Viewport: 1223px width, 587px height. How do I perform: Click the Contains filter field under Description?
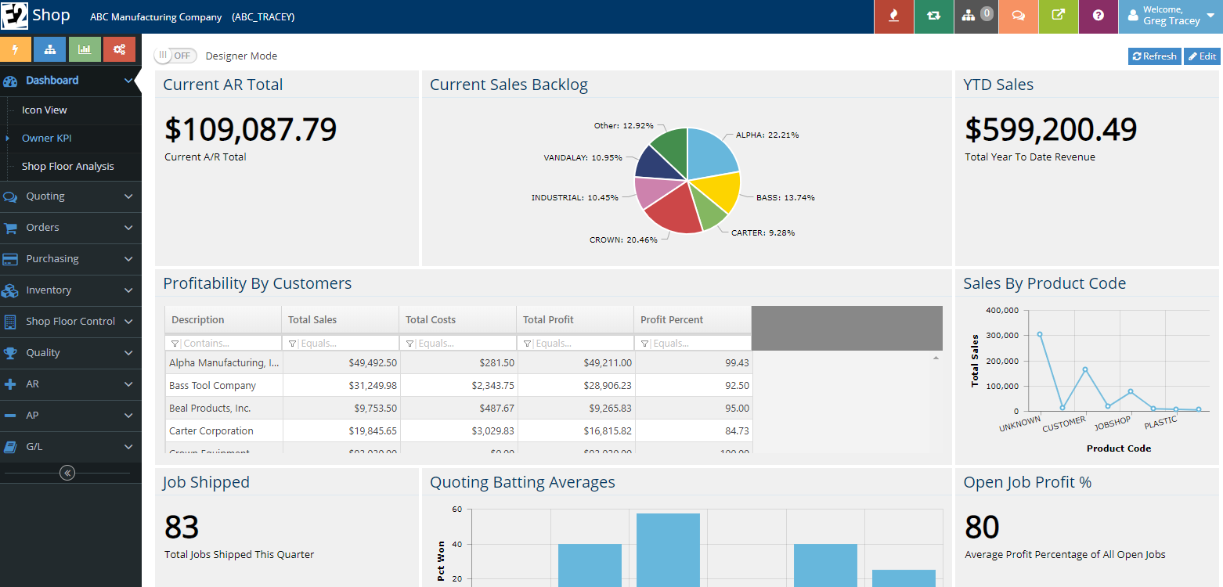(x=229, y=343)
